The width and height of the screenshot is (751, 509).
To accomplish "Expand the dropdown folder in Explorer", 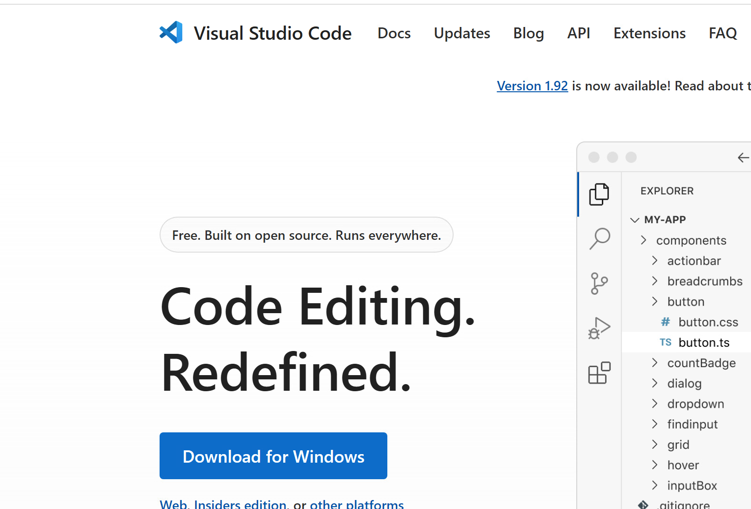I will [x=695, y=404].
